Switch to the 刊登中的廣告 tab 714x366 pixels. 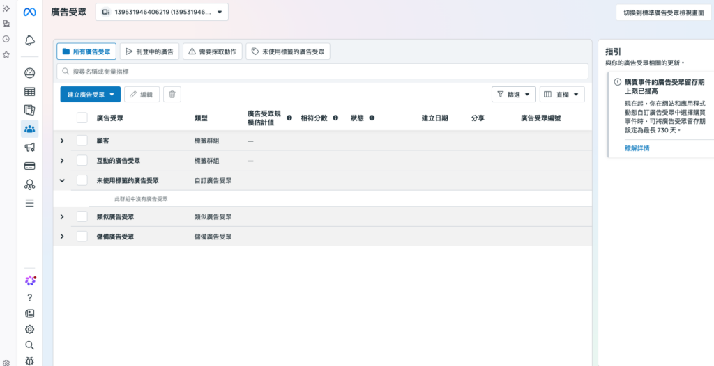tap(149, 51)
